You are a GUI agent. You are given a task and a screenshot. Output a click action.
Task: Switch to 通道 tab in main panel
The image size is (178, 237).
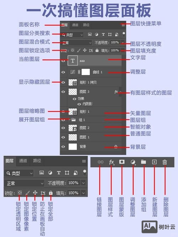[75, 25]
